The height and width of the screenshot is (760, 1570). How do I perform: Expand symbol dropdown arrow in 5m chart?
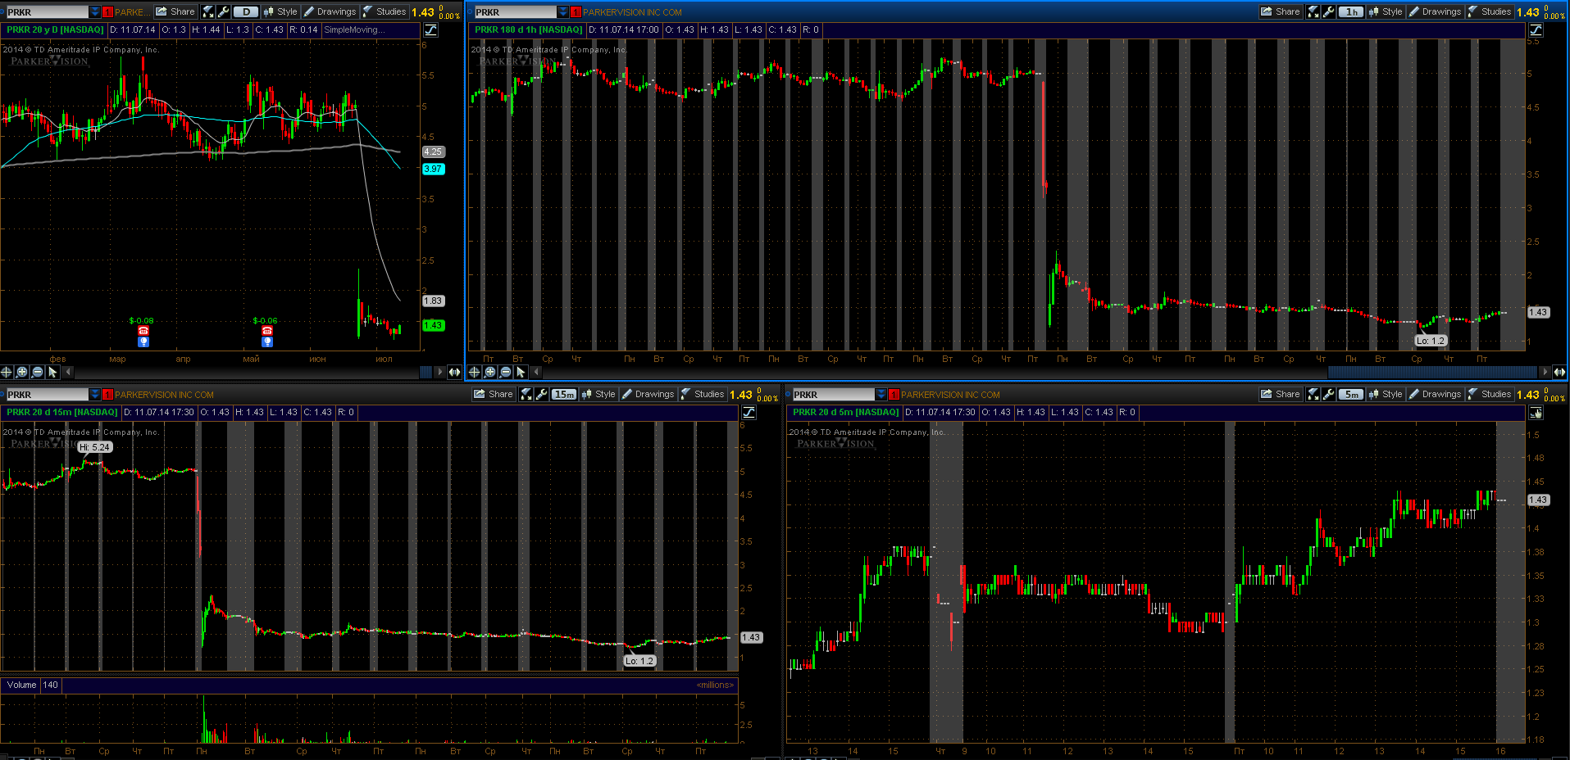tap(881, 394)
